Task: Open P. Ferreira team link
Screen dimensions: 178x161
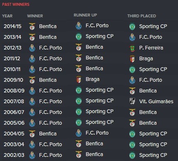Action: point(151,48)
